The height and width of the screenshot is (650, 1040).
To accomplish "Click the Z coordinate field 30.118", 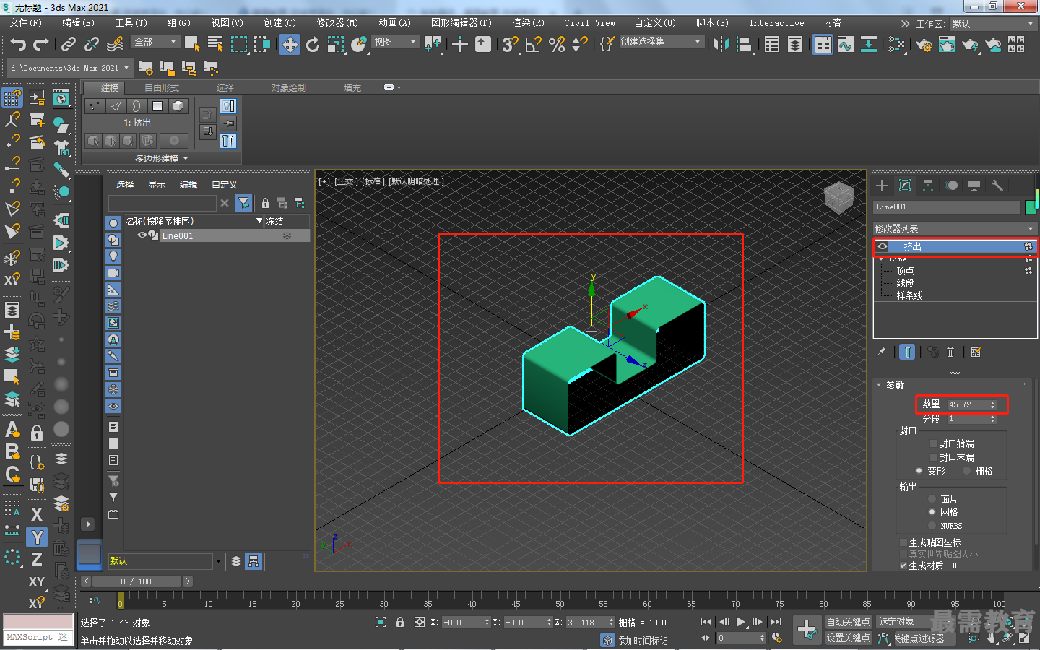I will pos(586,622).
